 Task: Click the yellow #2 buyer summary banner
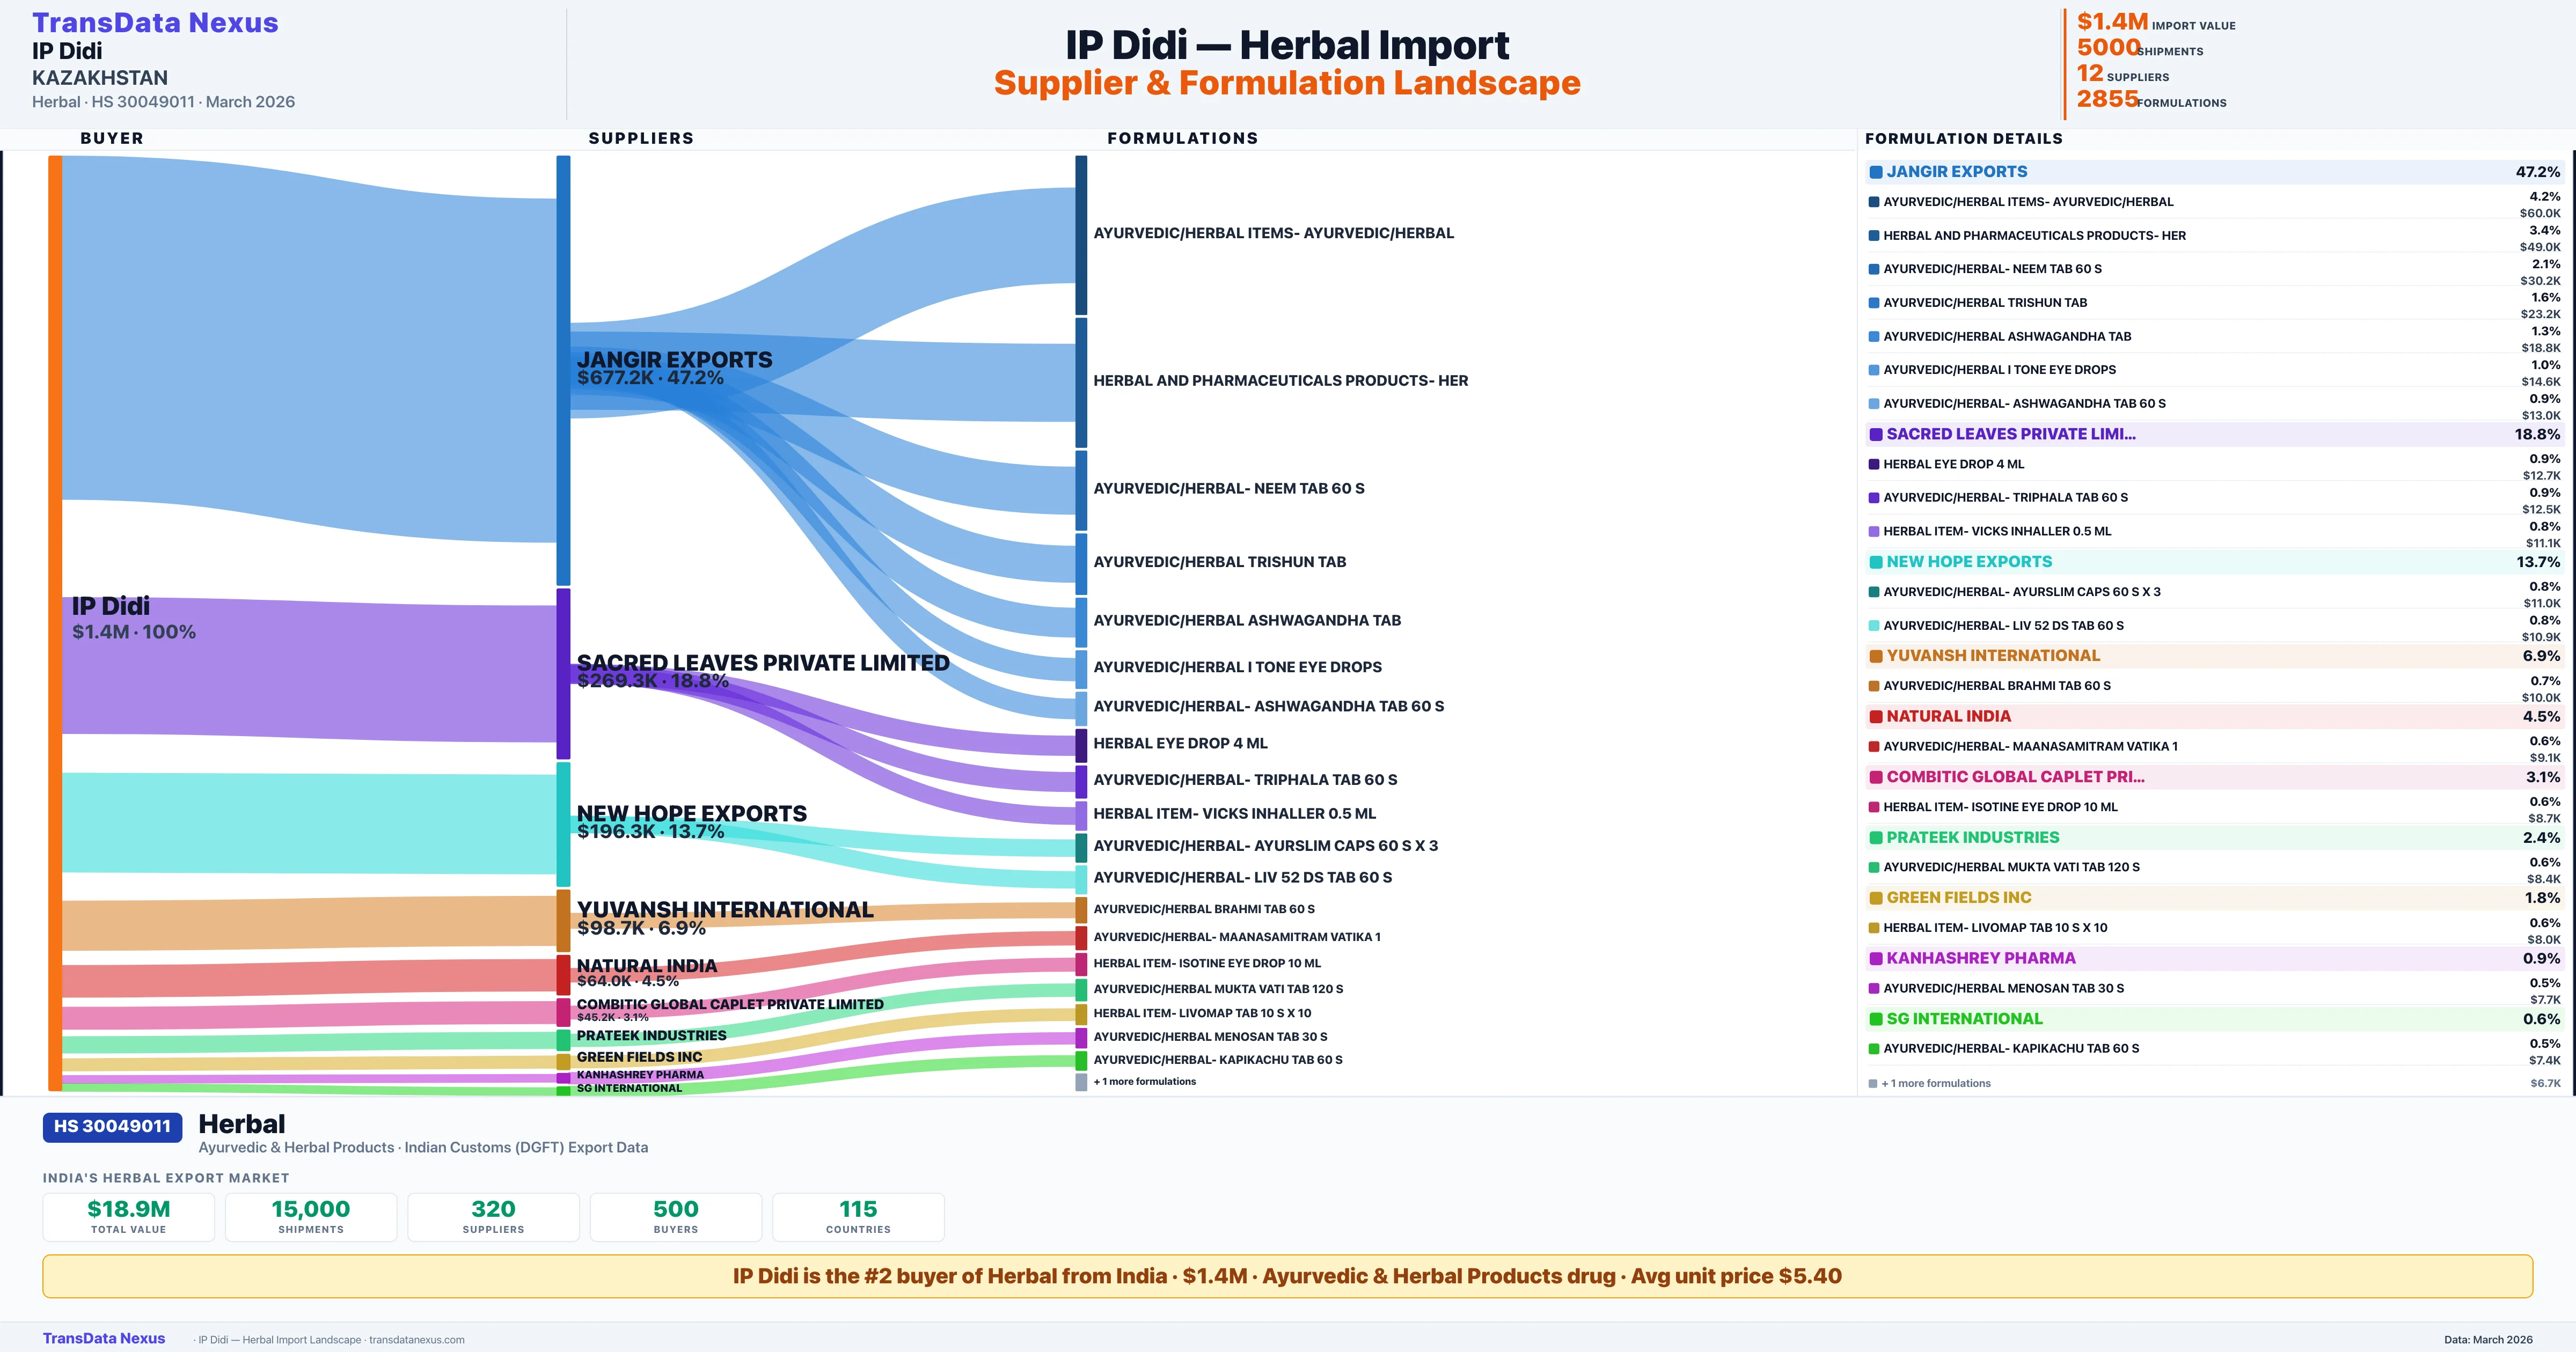pyautogui.click(x=1287, y=1276)
